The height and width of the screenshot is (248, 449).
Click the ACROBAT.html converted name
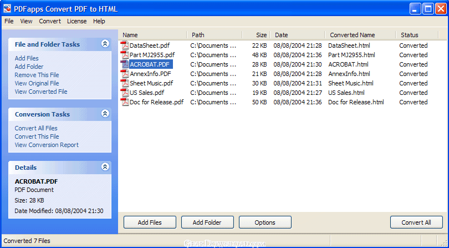[x=349, y=64]
